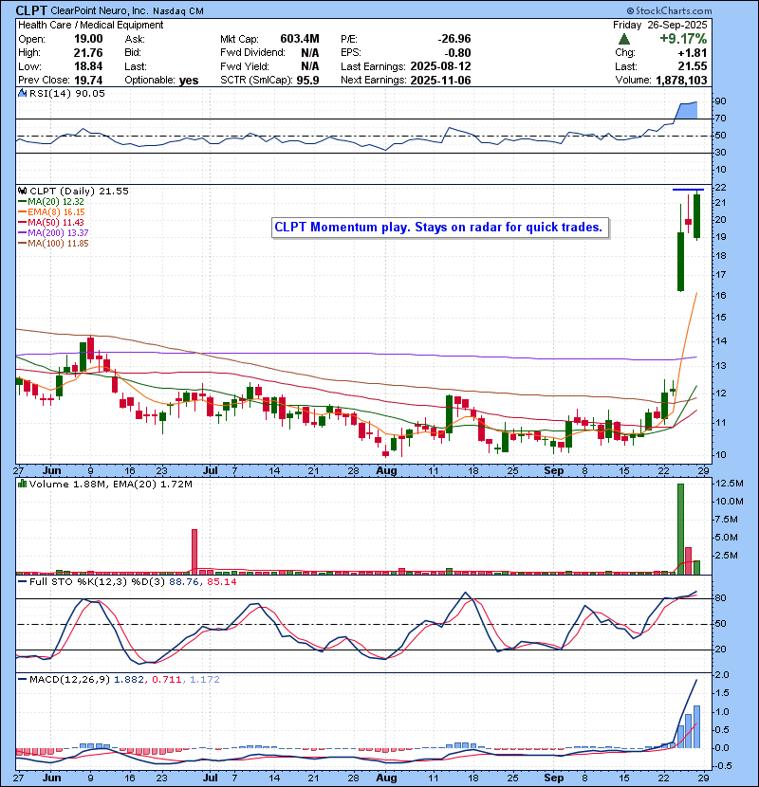Click the RSI(14) 90.05 indicator label
The image size is (759, 787).
coord(66,93)
